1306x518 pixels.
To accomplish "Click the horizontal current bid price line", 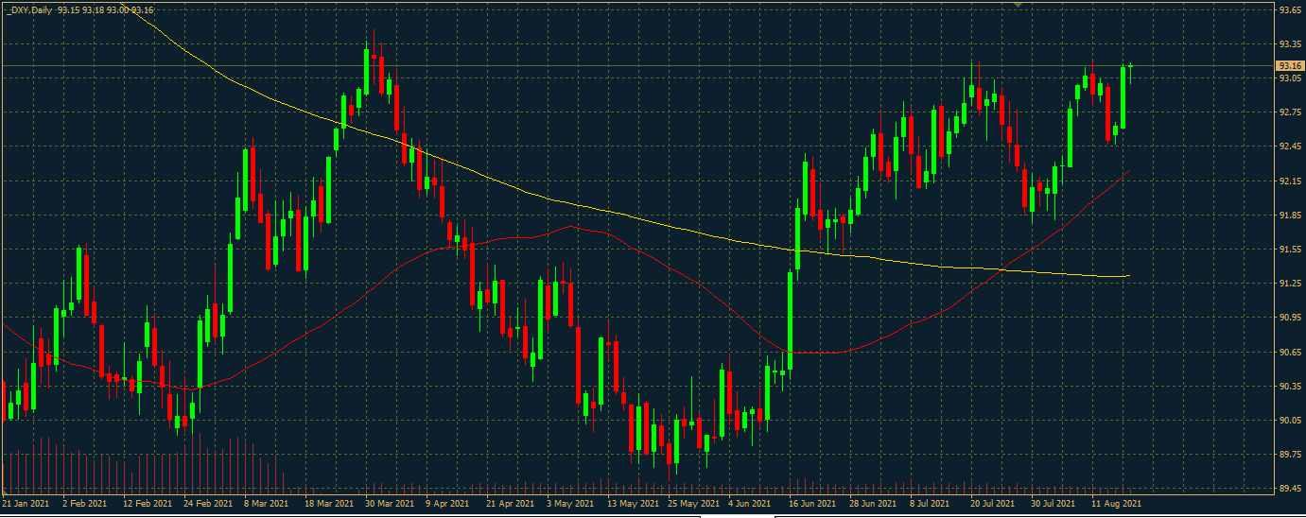I will tap(567, 66).
